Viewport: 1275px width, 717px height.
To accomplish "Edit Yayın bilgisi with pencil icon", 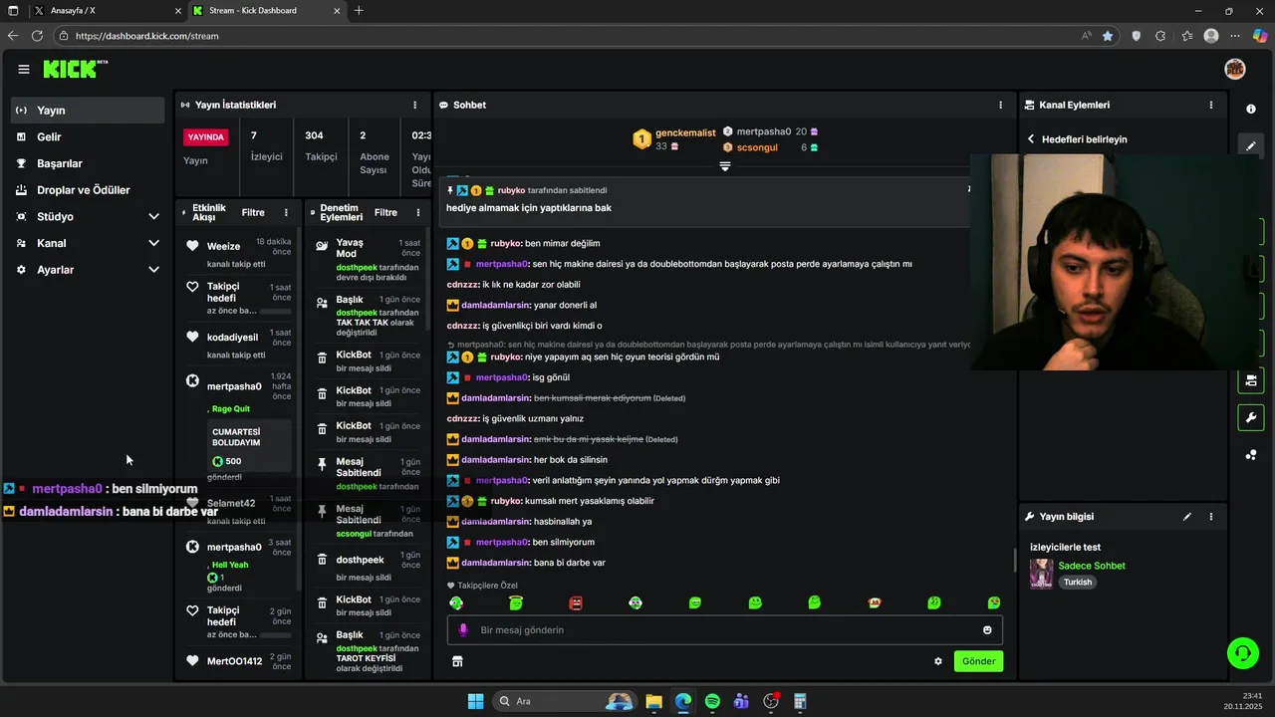I will [1186, 517].
